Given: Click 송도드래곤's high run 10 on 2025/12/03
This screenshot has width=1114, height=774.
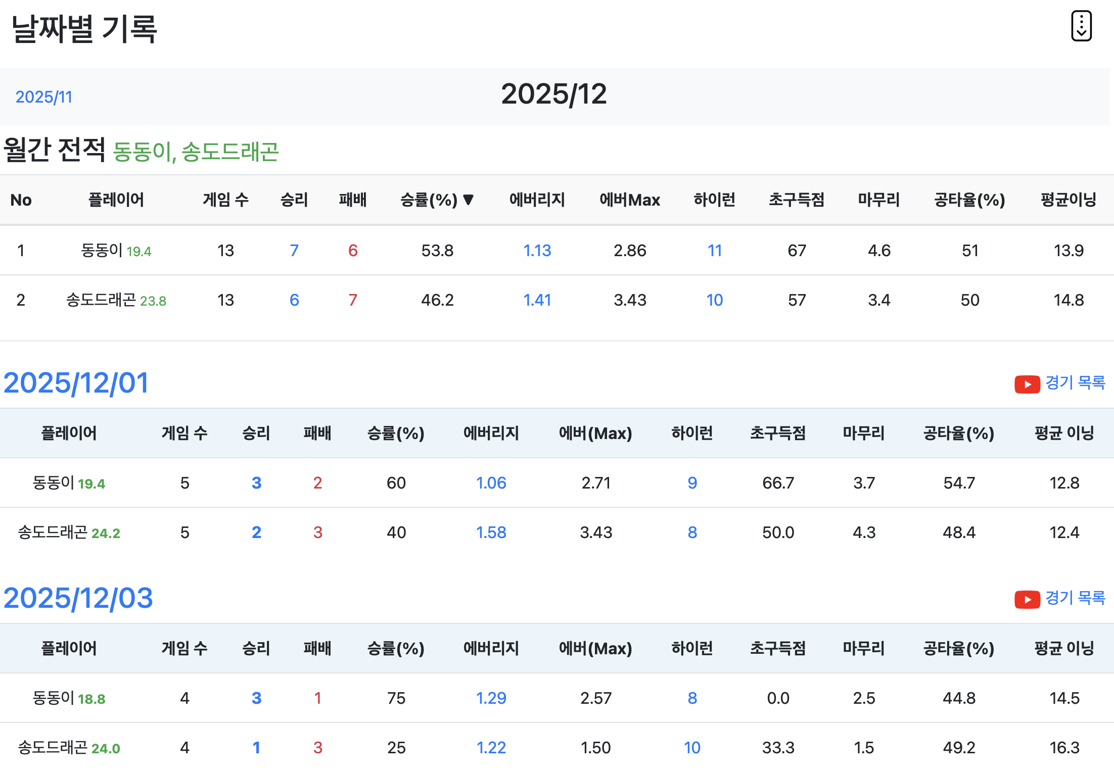Looking at the screenshot, I should pos(691,747).
